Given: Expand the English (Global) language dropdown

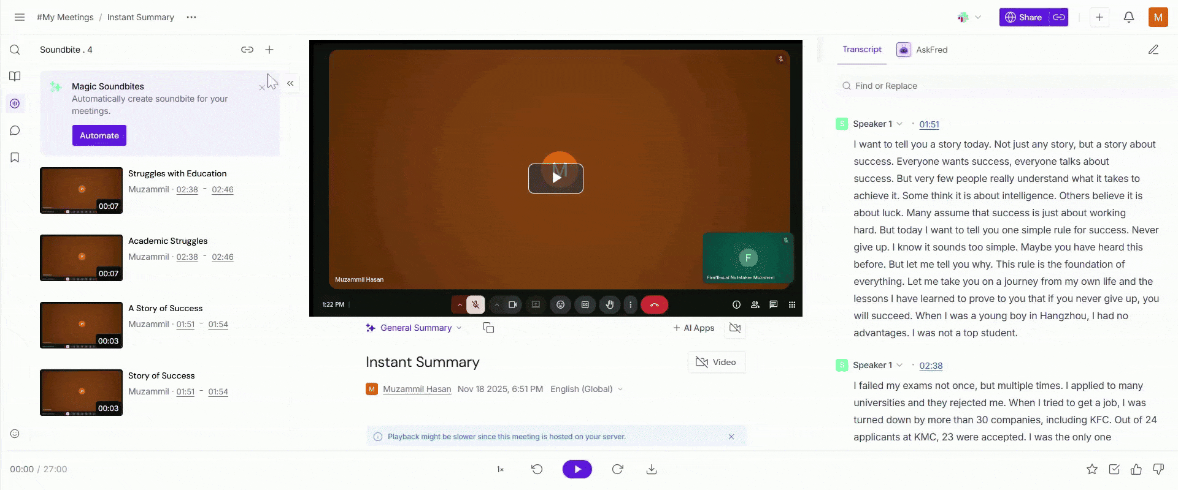Looking at the screenshot, I should pyautogui.click(x=587, y=390).
